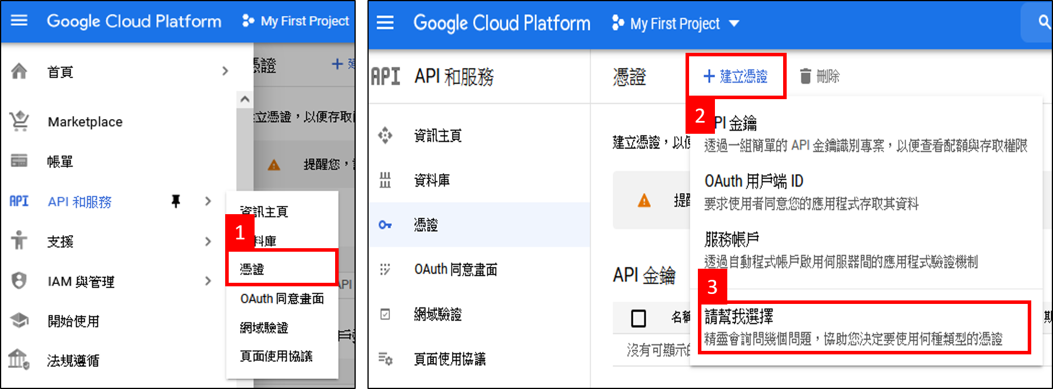Click the pin icon beside API 和服務
1053x389 pixels.
175,201
